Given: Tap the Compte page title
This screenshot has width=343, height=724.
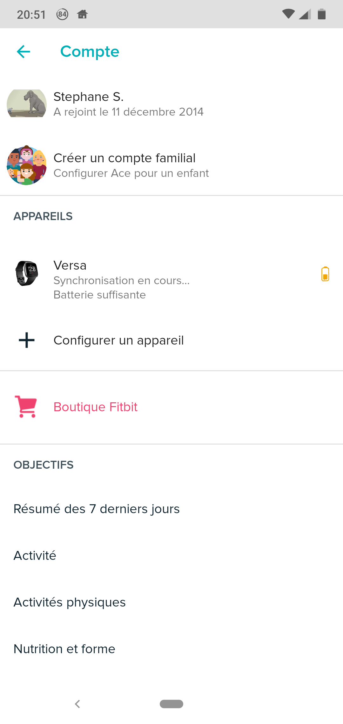Looking at the screenshot, I should tap(90, 51).
